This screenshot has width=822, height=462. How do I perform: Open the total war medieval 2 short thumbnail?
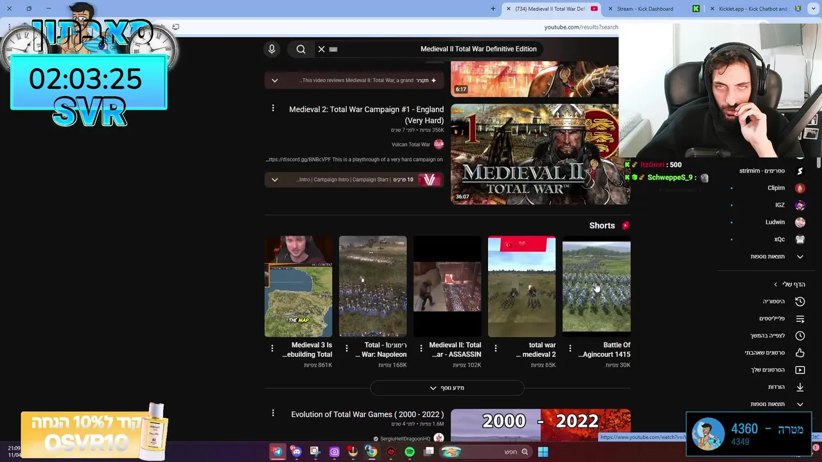coord(521,286)
